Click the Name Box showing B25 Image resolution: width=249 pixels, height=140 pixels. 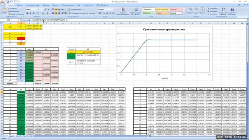click(9, 20)
